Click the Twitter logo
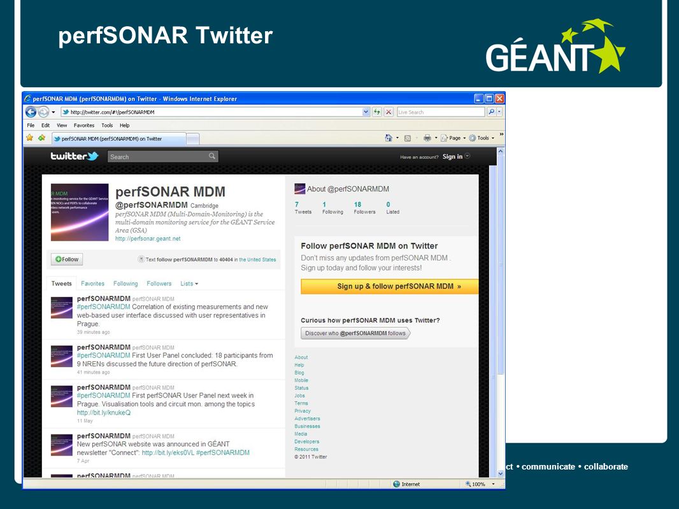 [75, 156]
